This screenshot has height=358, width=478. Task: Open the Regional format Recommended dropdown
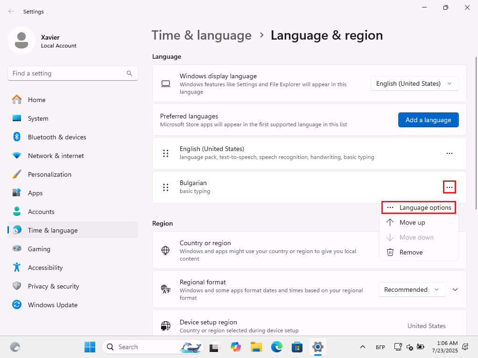coord(412,289)
